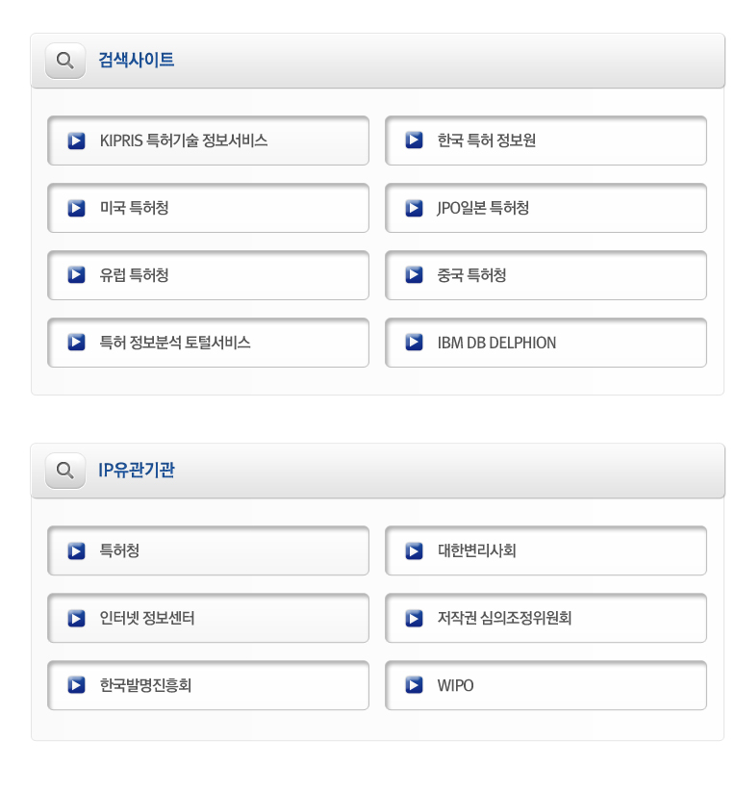Open 특허 정보분석 토털서비스 link
Screen dimensions: 736x792
click(175, 343)
